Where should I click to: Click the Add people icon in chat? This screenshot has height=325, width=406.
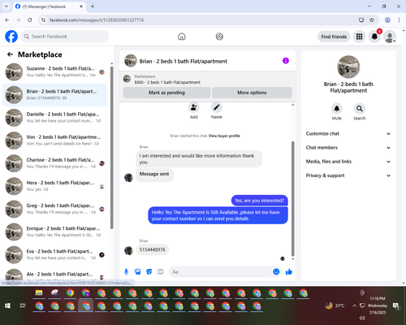point(194,107)
